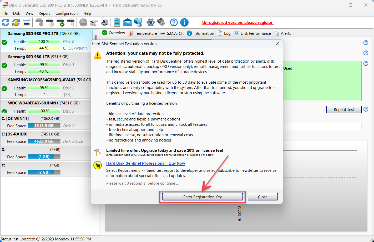374x242 pixels.
Task: Click the 44 °C temperature bar
Action: tap(44, 48)
